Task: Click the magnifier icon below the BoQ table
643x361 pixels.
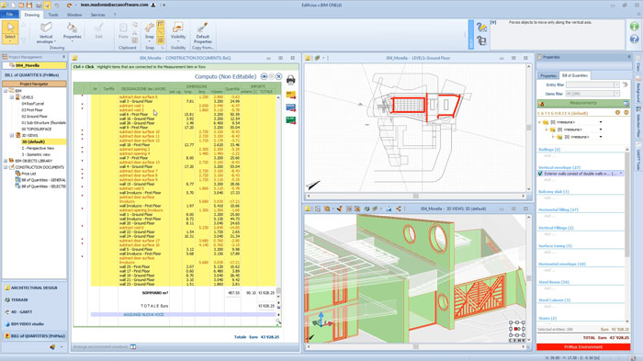Action: (x=278, y=322)
